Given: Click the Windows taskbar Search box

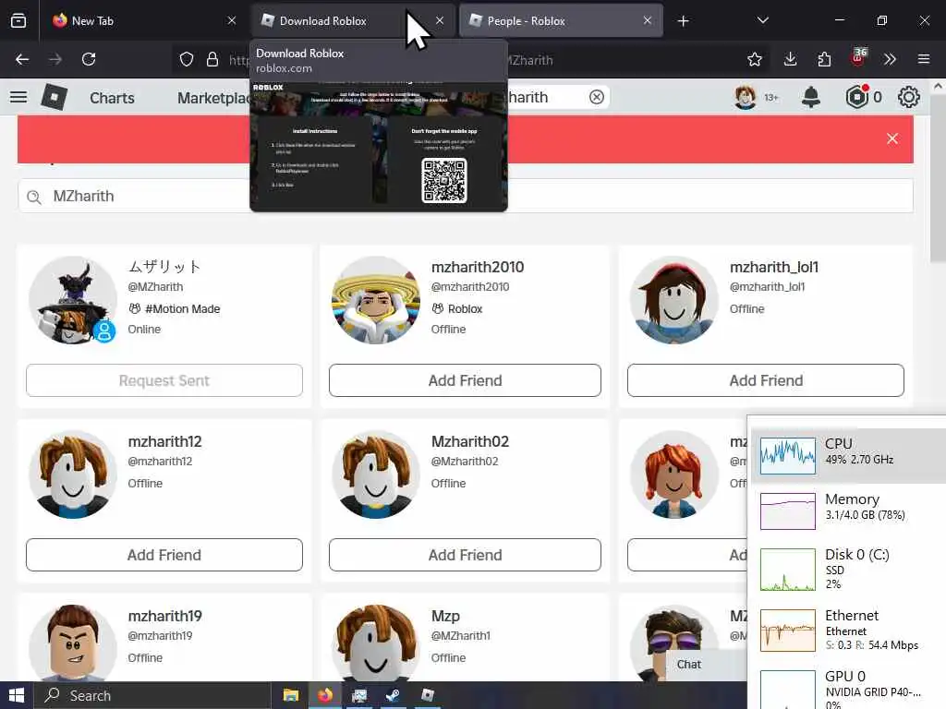Looking at the screenshot, I should pyautogui.click(x=152, y=696).
